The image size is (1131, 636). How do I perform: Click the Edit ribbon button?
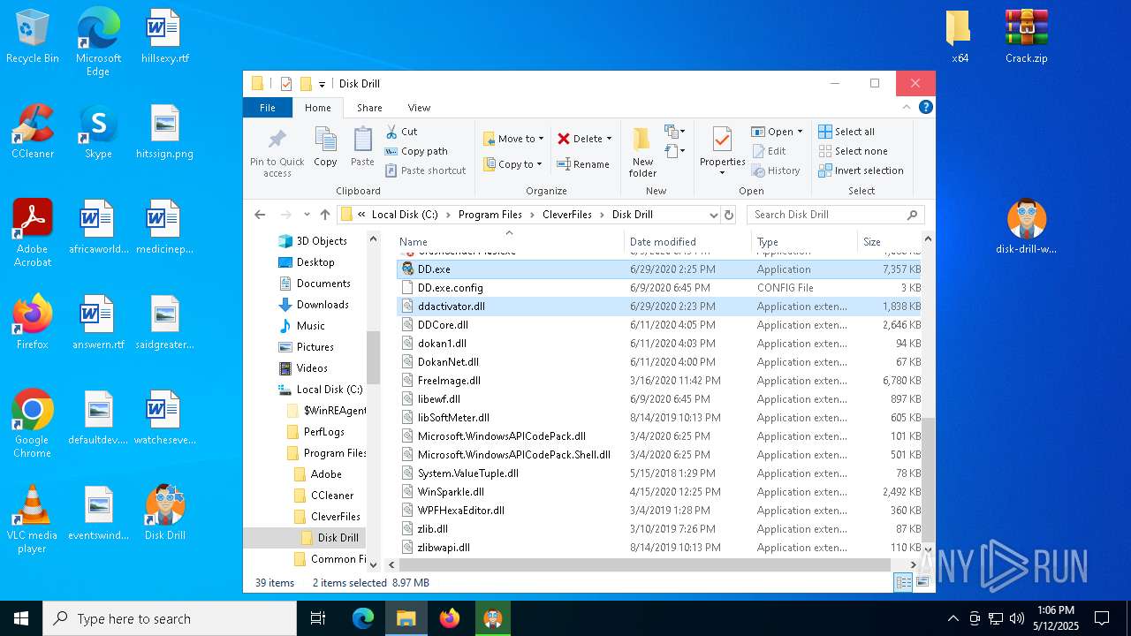click(769, 151)
